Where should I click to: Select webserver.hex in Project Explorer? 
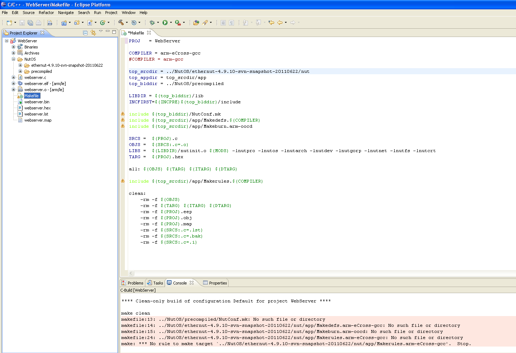point(37,108)
